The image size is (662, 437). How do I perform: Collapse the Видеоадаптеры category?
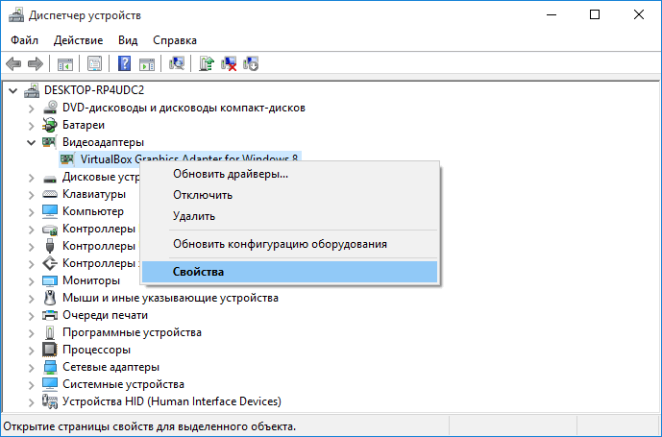[31, 142]
